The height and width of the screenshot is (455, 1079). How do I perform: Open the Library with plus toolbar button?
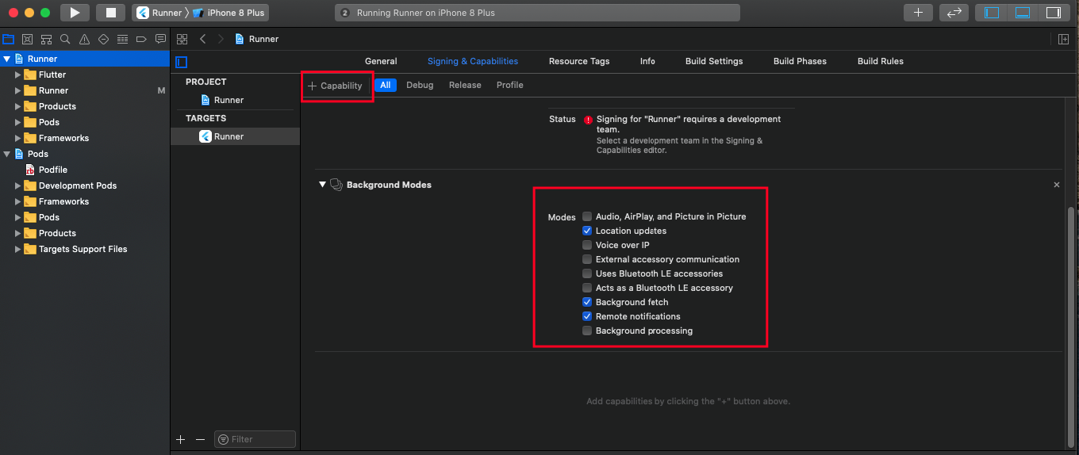coord(918,13)
